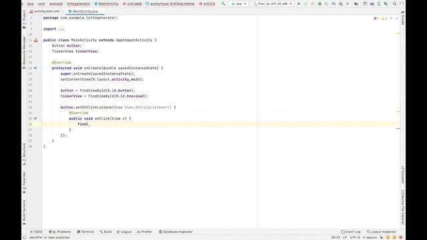The height and width of the screenshot is (240, 427).
Task: Open the Build tool window
Action: (x=105, y=232)
